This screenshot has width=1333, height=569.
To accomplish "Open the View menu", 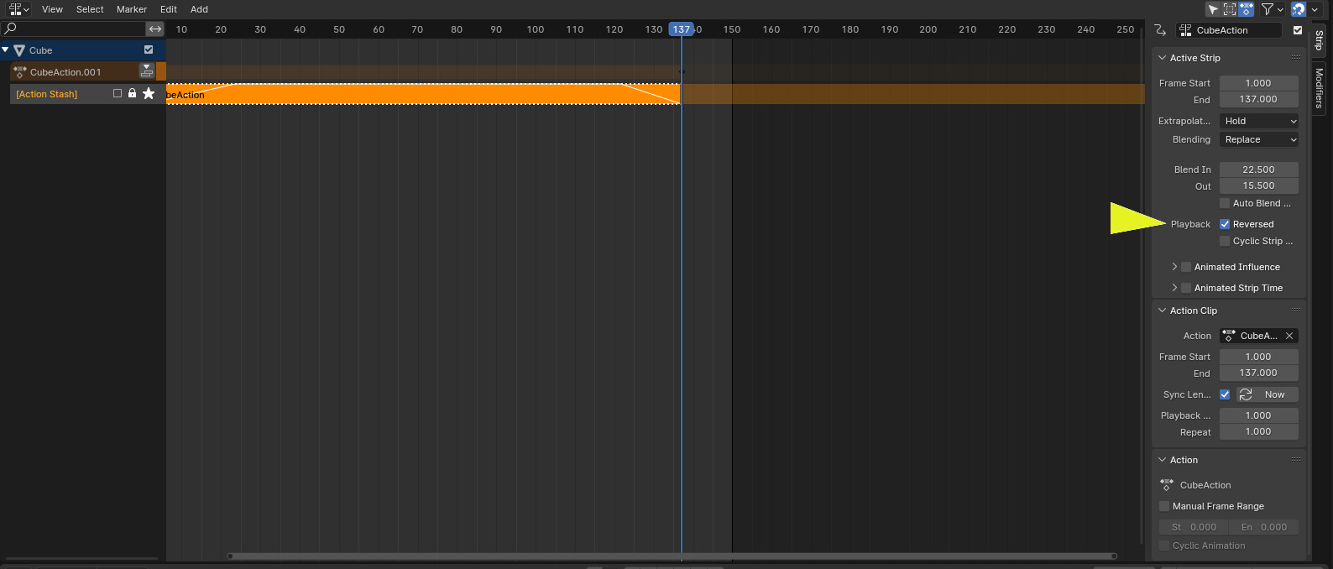I will [x=52, y=9].
